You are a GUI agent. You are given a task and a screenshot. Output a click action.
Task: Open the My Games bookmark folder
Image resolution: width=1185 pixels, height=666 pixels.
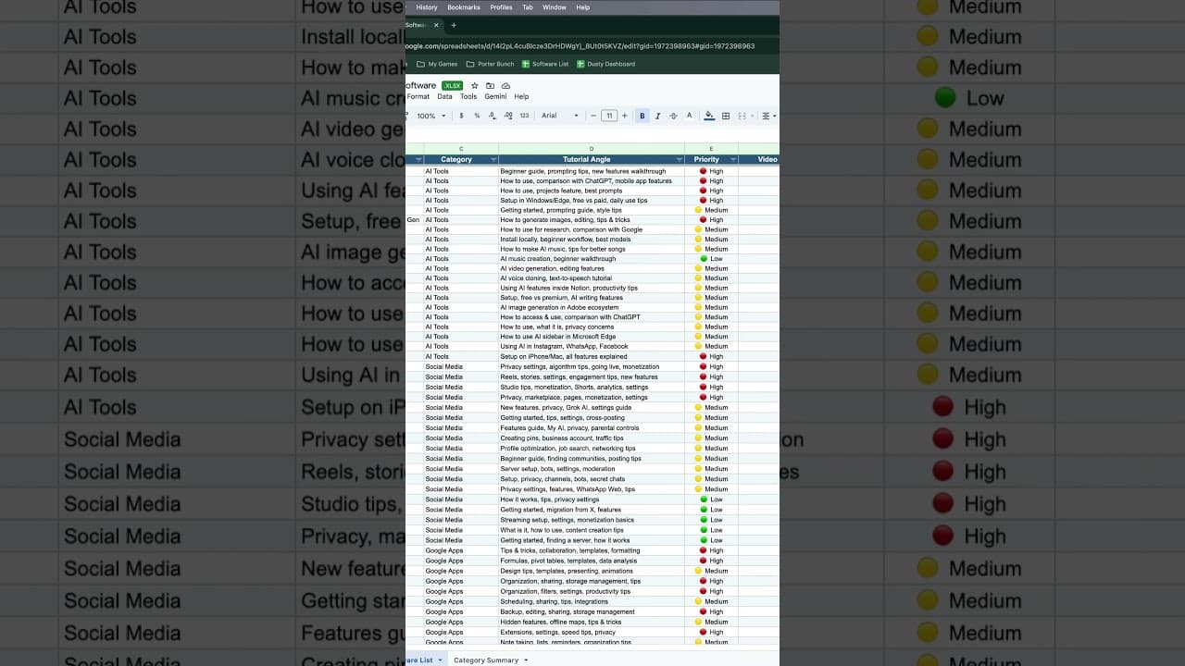coord(437,64)
